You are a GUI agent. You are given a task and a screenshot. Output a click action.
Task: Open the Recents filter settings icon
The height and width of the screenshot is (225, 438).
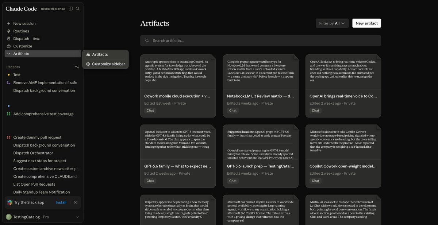coord(77,67)
